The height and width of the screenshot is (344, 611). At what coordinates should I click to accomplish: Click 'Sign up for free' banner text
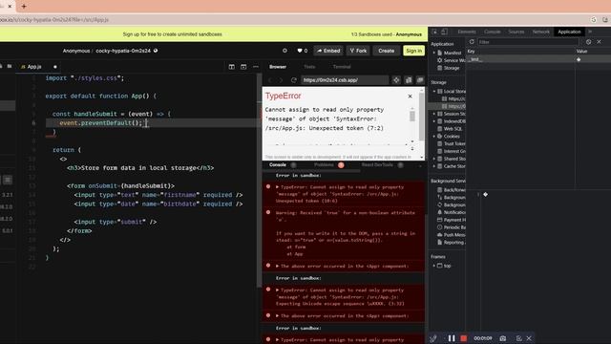click(x=172, y=34)
